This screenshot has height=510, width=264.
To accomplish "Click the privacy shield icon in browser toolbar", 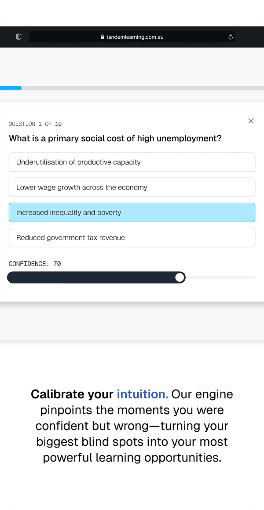I will 18,37.
